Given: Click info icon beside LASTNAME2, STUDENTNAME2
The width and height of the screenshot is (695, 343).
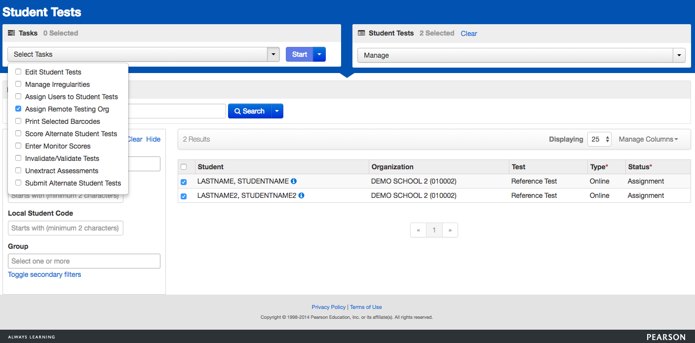Looking at the screenshot, I should [302, 195].
